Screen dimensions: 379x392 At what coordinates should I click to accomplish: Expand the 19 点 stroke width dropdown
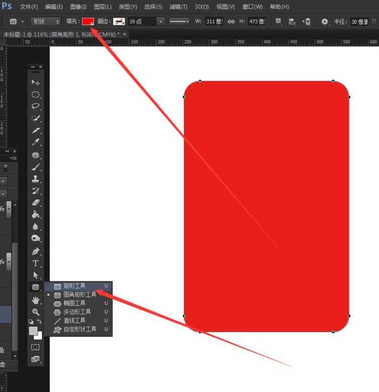[x=160, y=22]
